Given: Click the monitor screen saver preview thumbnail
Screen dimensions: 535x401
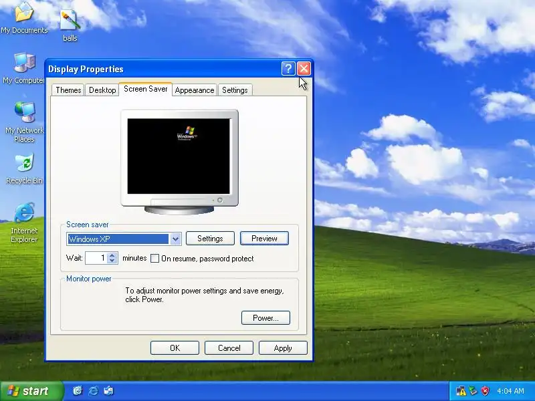Looking at the screenshot, I should (x=179, y=156).
